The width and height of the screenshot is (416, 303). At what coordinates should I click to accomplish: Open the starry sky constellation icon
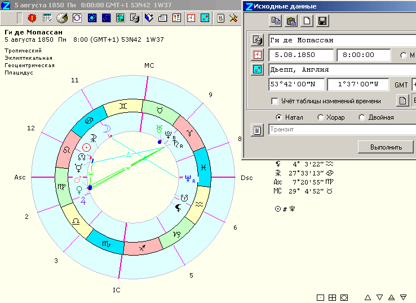pyautogui.click(x=107, y=18)
